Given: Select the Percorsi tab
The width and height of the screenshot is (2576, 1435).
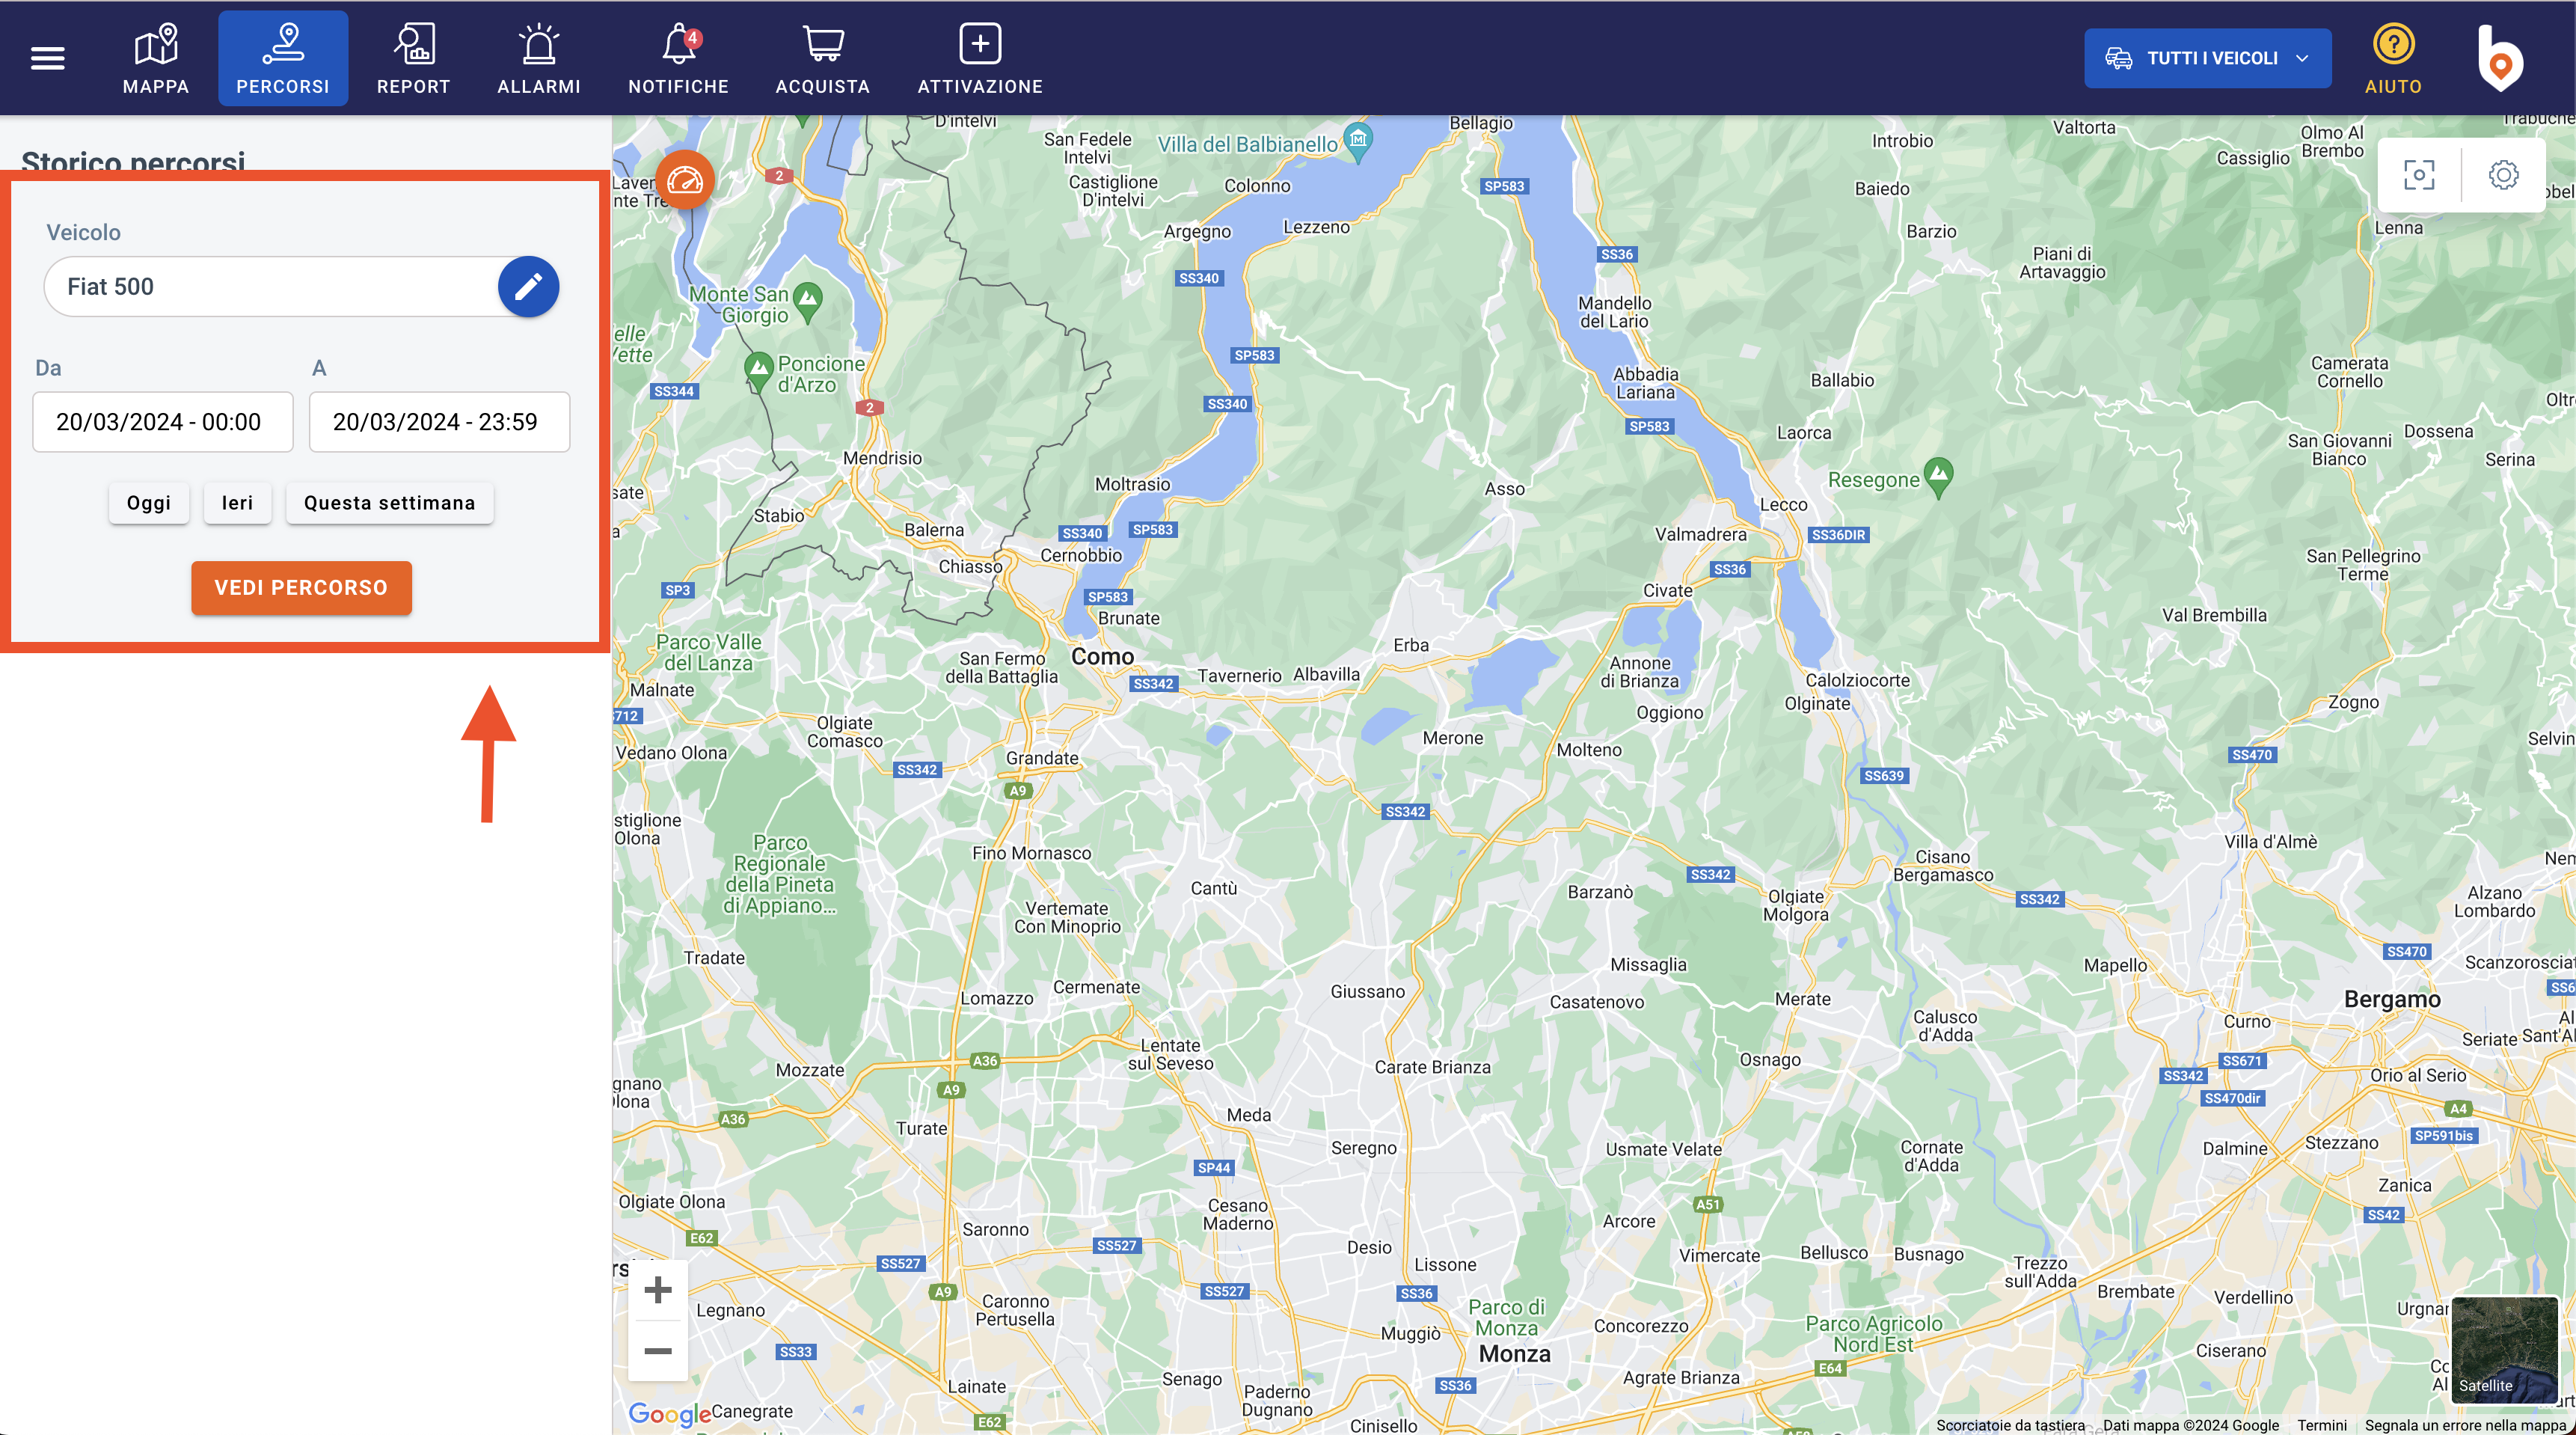Looking at the screenshot, I should point(283,58).
